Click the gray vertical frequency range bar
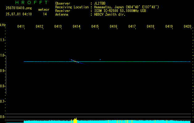This screenshot has width=194, height=123. [6, 75]
